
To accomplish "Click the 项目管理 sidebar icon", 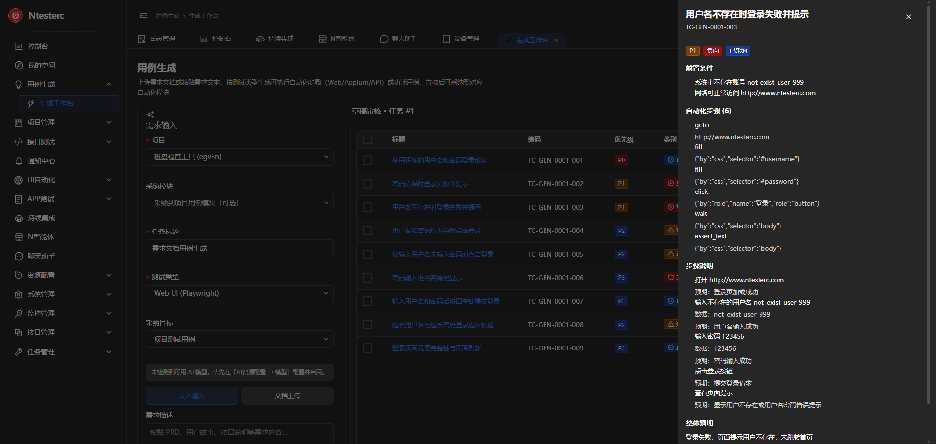I will coord(19,122).
